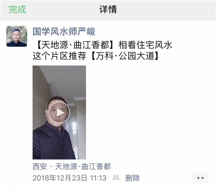
Task: Click the two-people visibility icon
Action: 116,177
